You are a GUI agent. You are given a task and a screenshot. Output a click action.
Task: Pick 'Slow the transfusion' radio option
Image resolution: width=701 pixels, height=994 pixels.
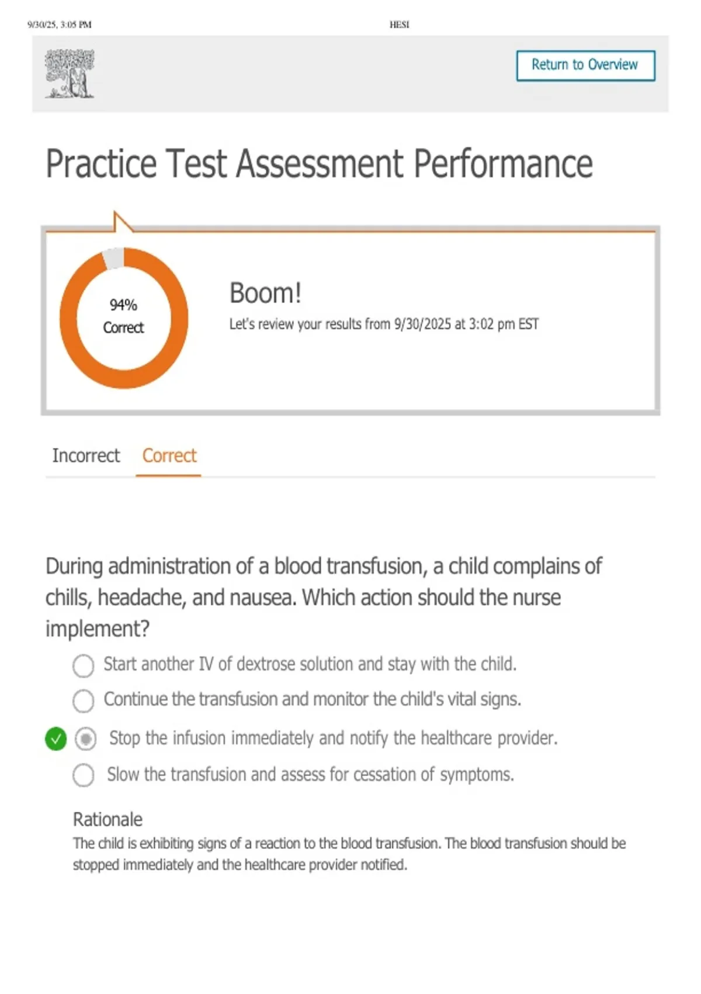pos(83,775)
